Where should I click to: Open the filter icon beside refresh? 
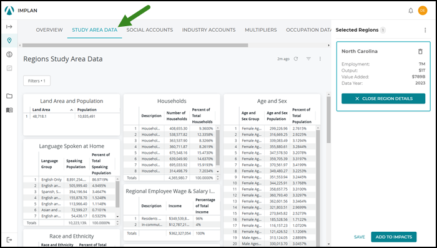(308, 59)
